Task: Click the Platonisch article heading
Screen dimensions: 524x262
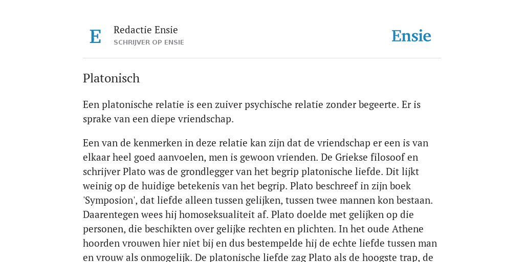Action: coord(111,78)
